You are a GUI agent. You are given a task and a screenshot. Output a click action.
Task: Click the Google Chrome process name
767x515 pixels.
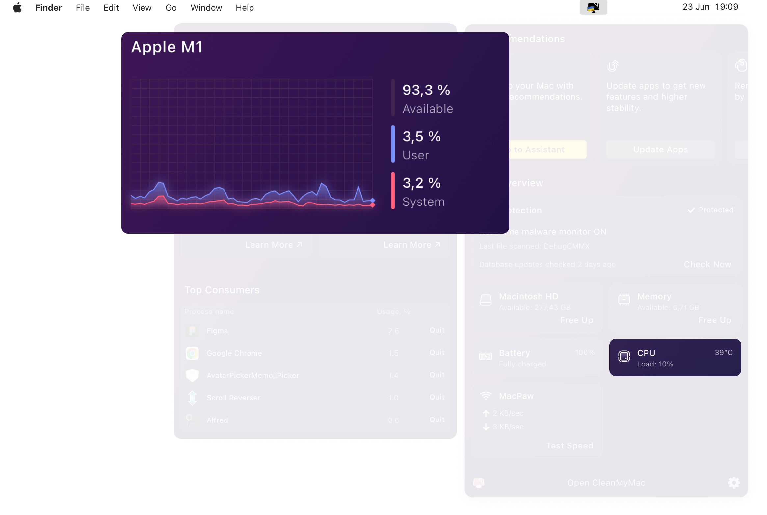[x=234, y=353]
